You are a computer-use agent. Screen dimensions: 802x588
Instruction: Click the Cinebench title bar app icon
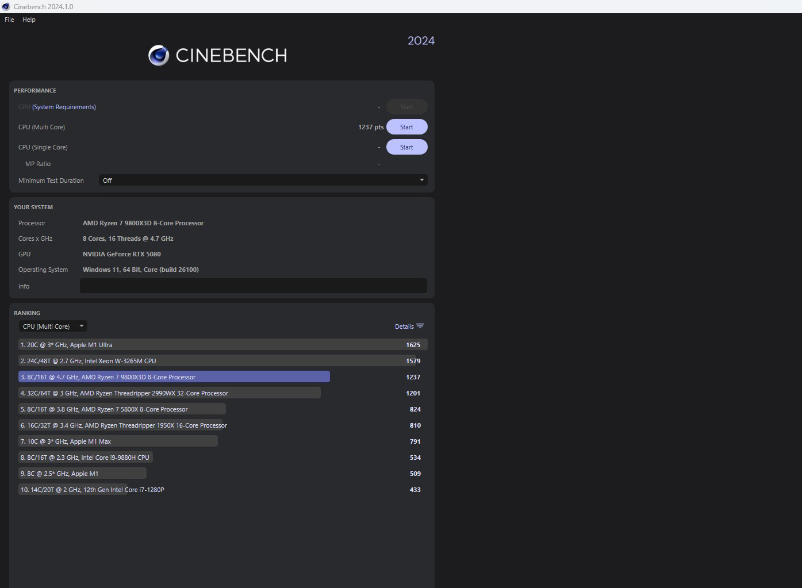tap(6, 6)
